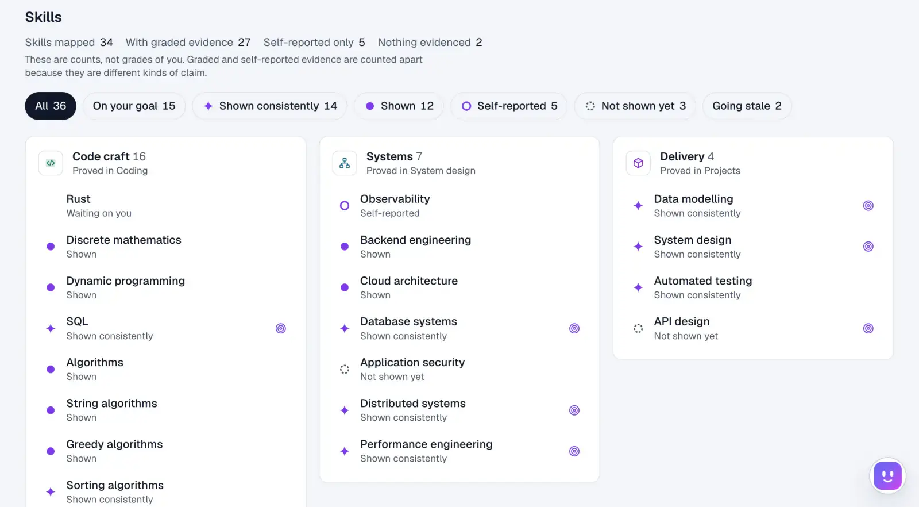Screen dimensions: 919x507
Task: Click the sparkle icon next to Sorting algorithms
Action: pos(51,491)
